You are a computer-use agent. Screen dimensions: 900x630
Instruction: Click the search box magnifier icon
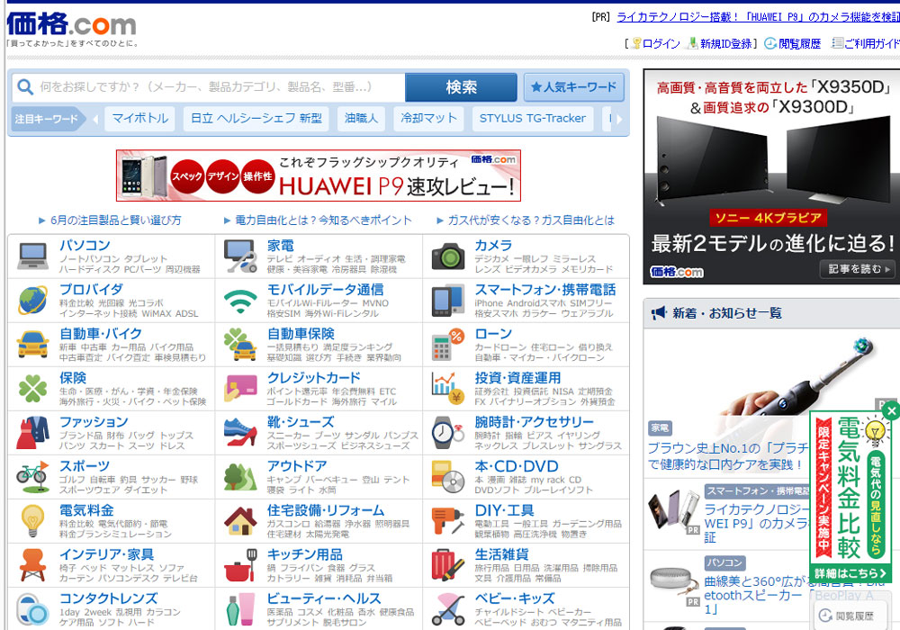coord(25,87)
